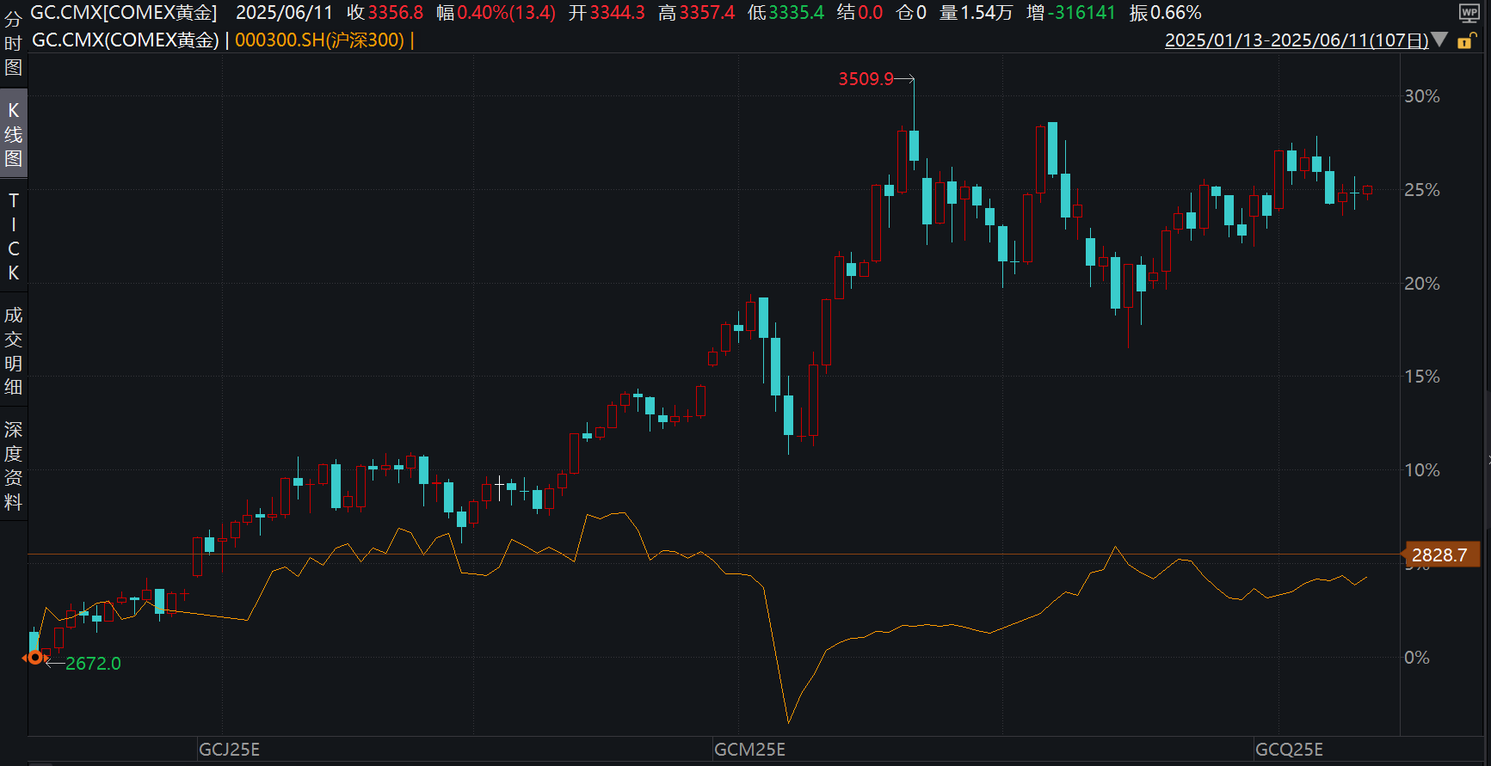Click the 30% axis label

1421,96
